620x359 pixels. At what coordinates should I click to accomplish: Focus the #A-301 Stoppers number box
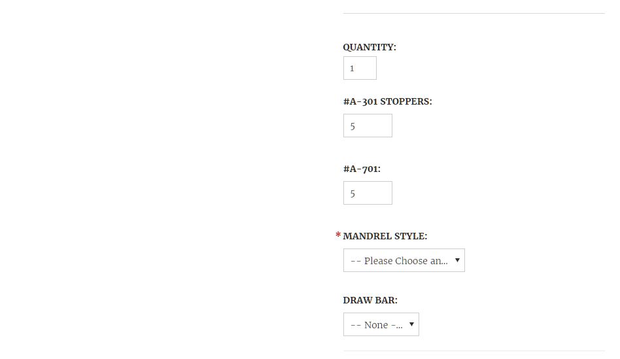pyautogui.click(x=368, y=126)
